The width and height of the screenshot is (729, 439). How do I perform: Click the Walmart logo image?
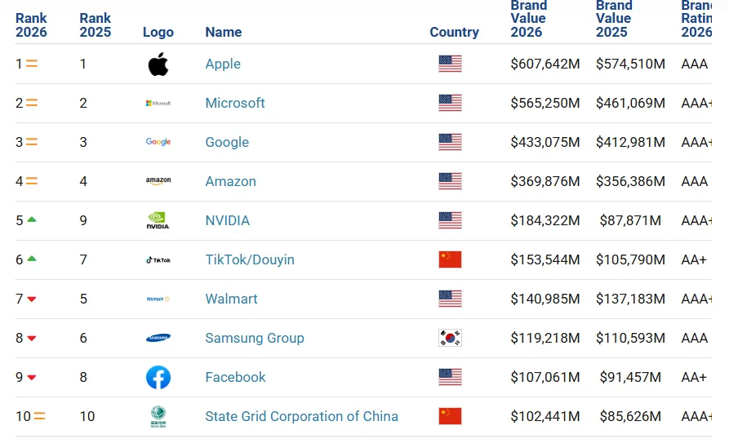coord(158,299)
